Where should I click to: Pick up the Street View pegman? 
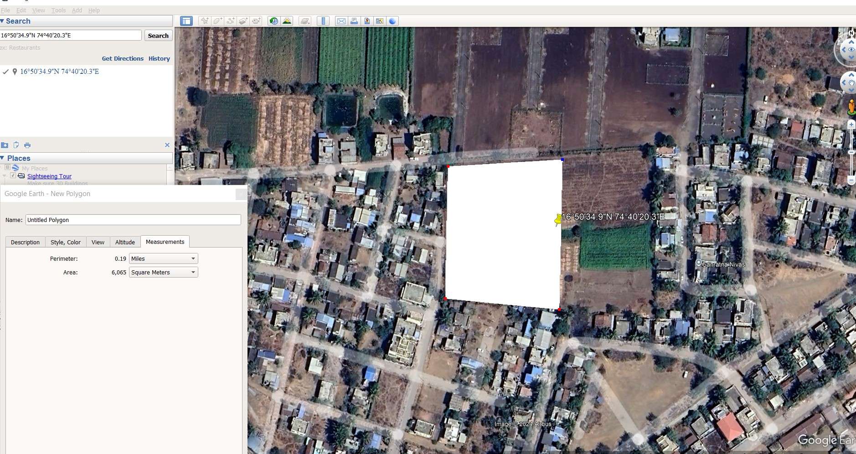tap(851, 108)
